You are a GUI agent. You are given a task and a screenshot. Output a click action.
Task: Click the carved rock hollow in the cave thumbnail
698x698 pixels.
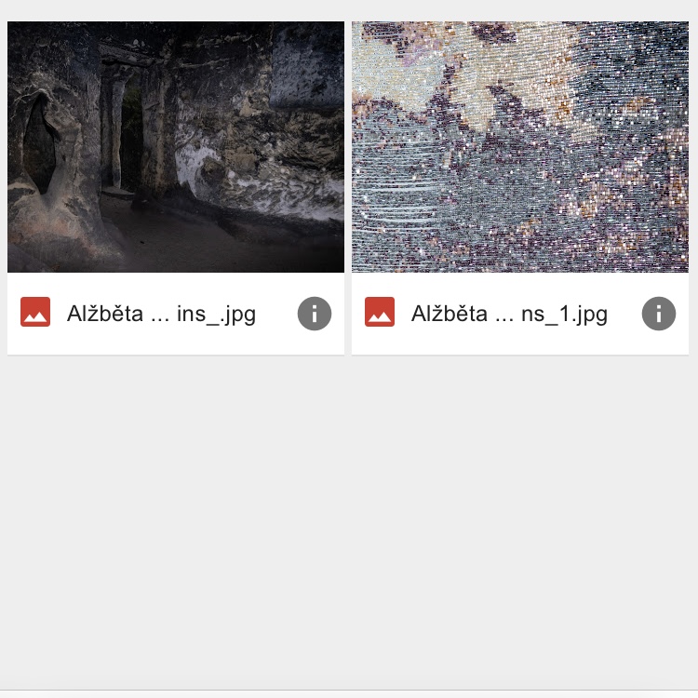click(x=40, y=144)
